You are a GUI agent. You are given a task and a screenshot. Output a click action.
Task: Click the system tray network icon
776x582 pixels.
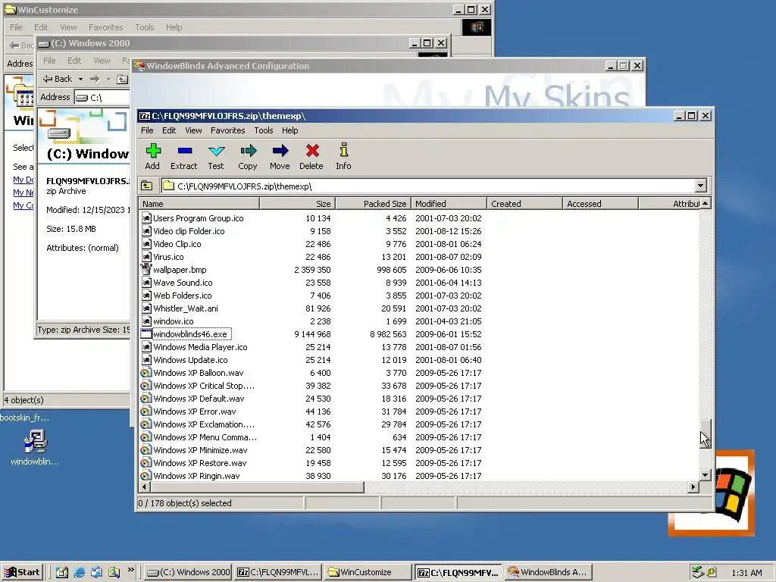tap(698, 572)
